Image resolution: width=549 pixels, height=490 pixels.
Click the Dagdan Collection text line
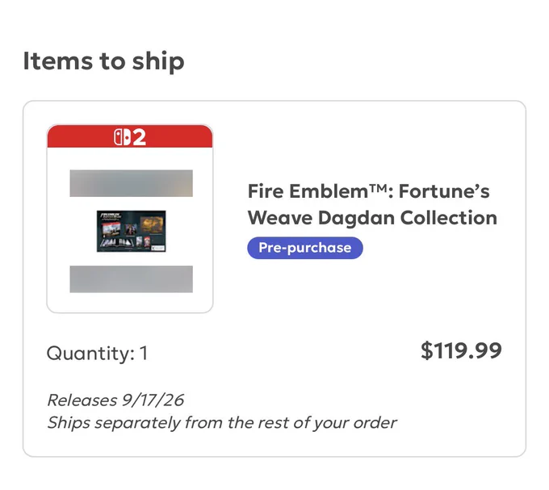[x=408, y=218]
